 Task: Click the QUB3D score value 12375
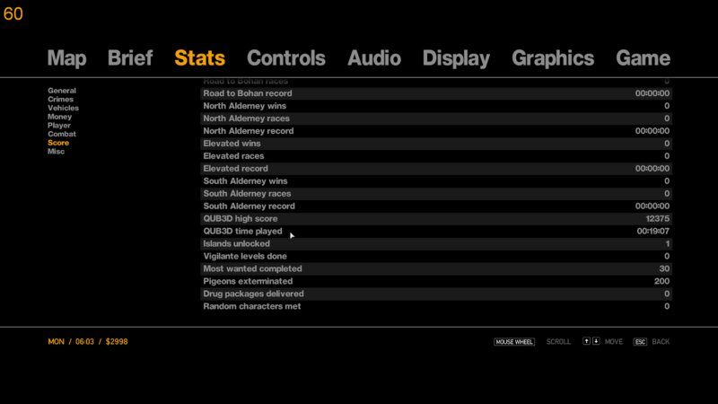tap(658, 218)
